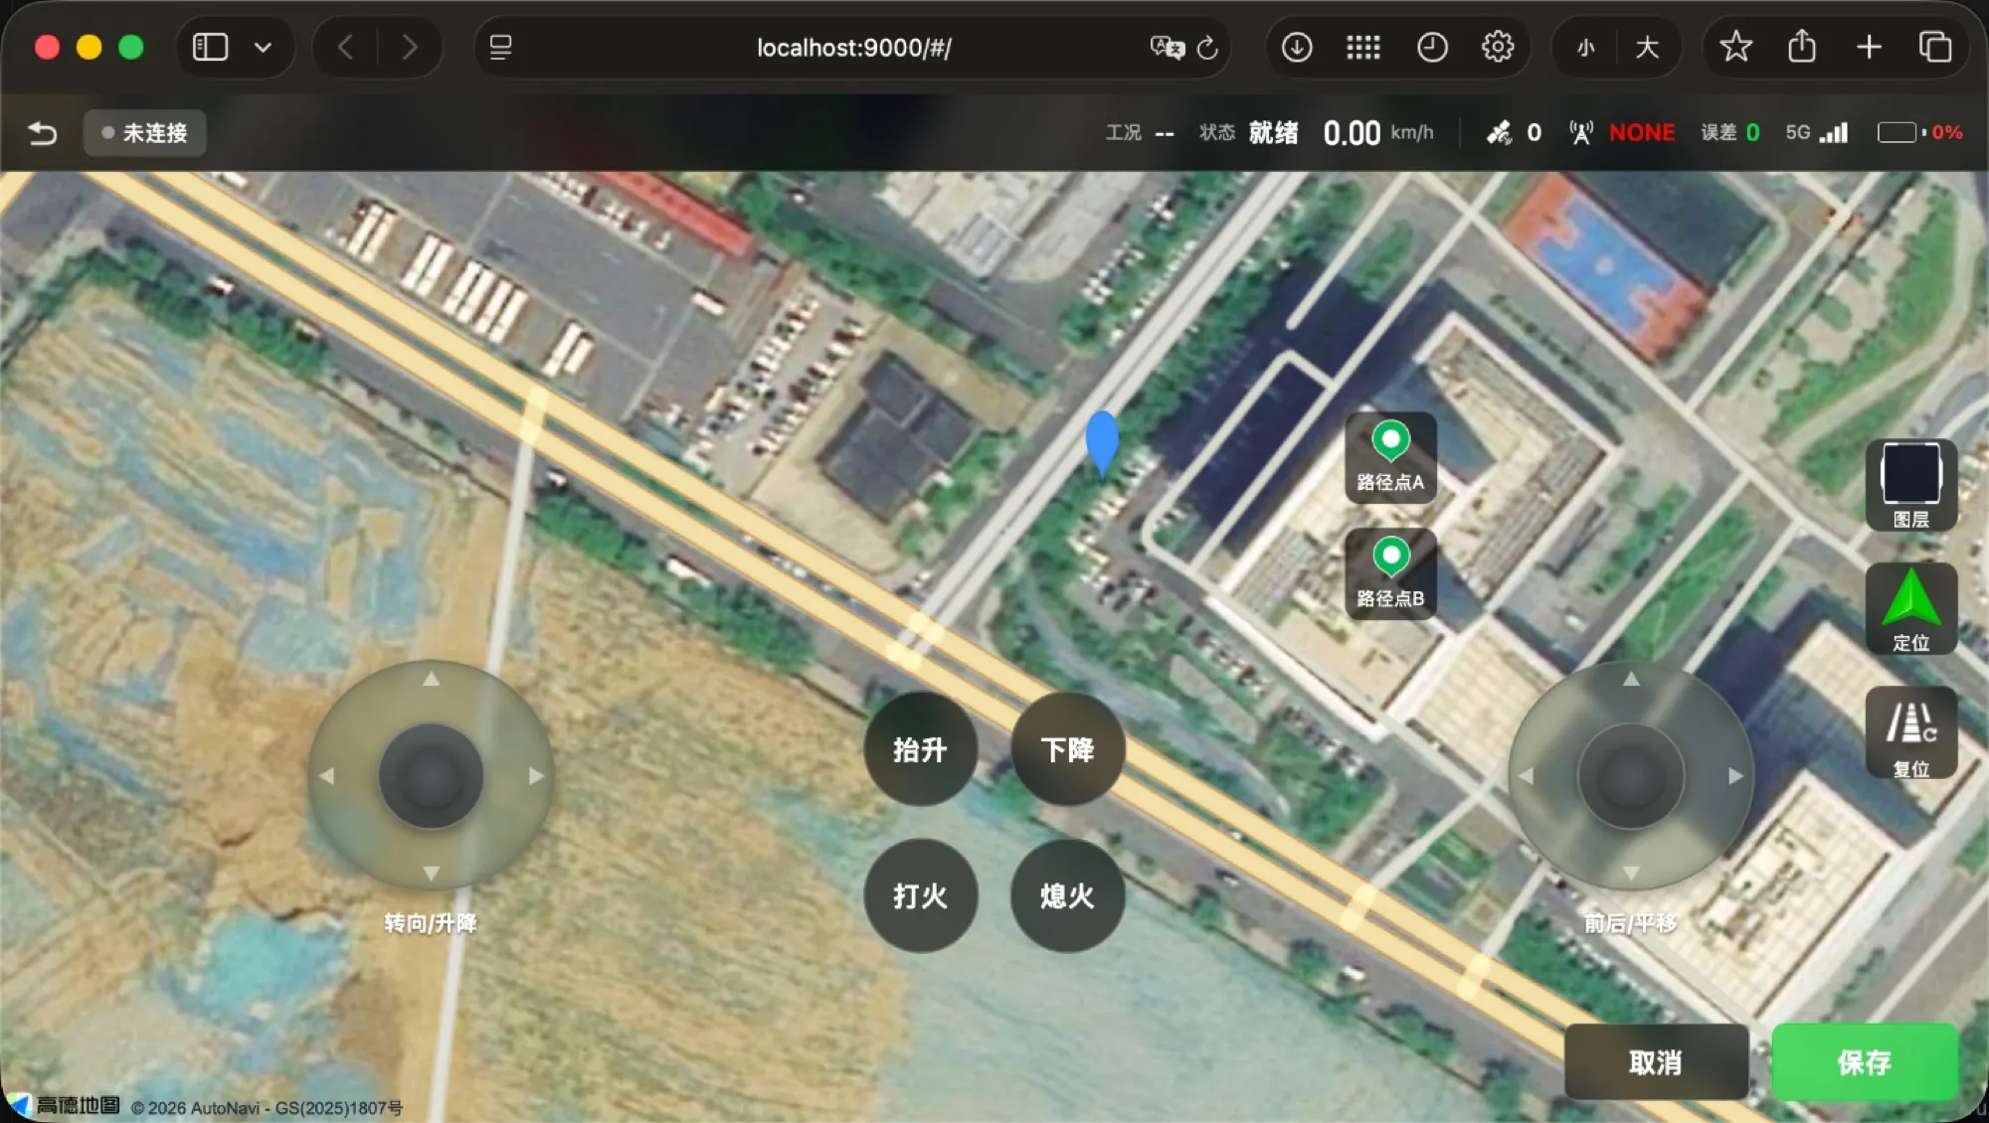Viewport: 1989px width, 1123px height.
Task: Click the 工况 label in the header
Action: coord(1124,133)
